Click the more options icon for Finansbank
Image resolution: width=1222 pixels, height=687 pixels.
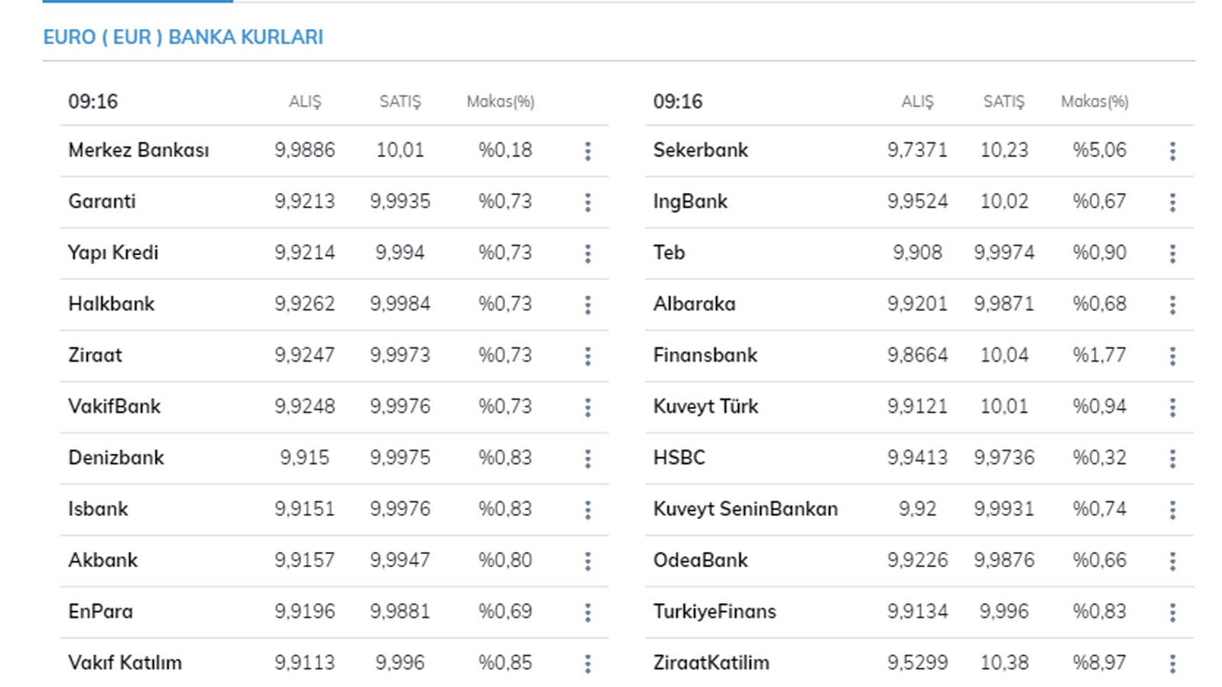click(1172, 356)
